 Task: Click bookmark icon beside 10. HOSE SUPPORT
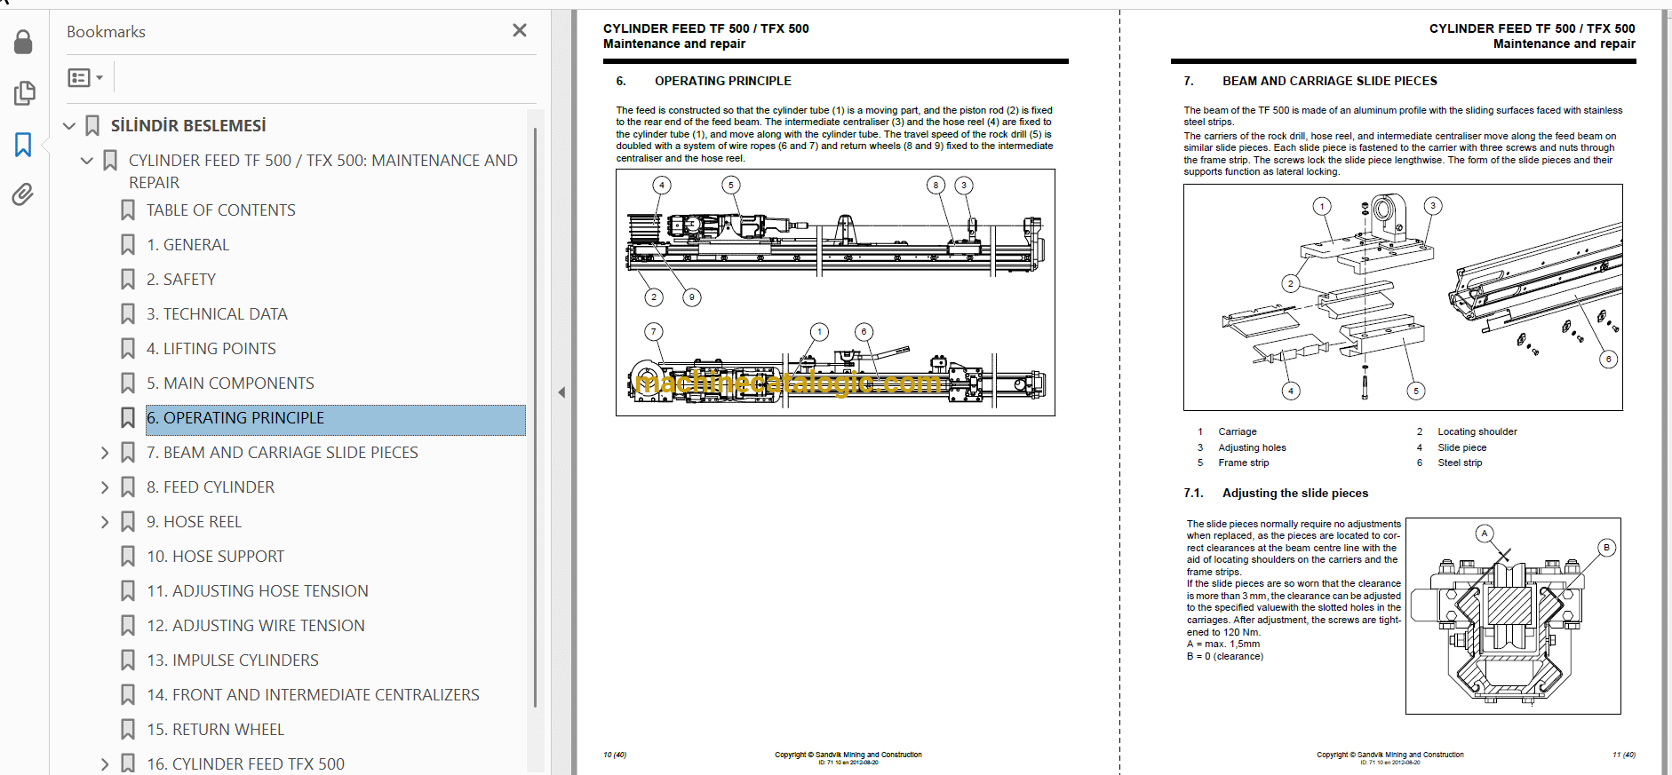(x=128, y=557)
